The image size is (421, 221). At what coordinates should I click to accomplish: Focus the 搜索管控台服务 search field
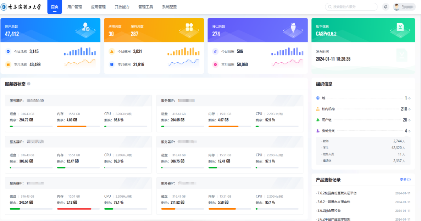(x=351, y=7)
